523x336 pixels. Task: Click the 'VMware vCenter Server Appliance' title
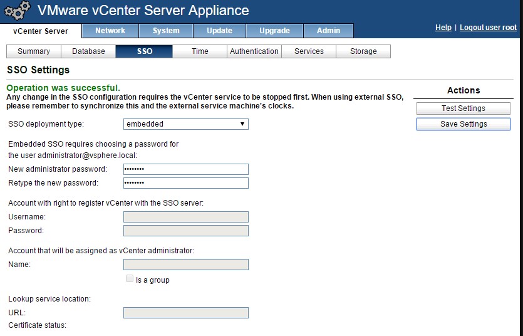pos(143,11)
